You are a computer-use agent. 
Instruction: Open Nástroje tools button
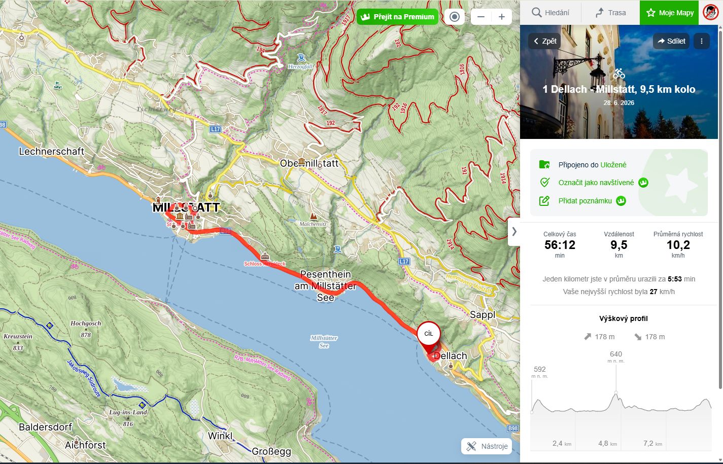[x=487, y=446]
